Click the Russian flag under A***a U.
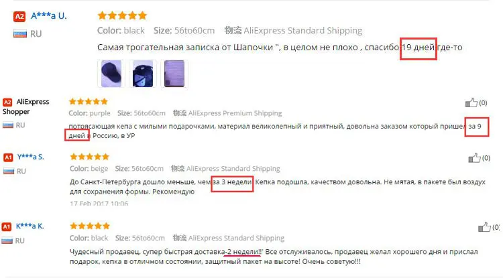Viewport: 503px width, 278px height. click(x=20, y=33)
